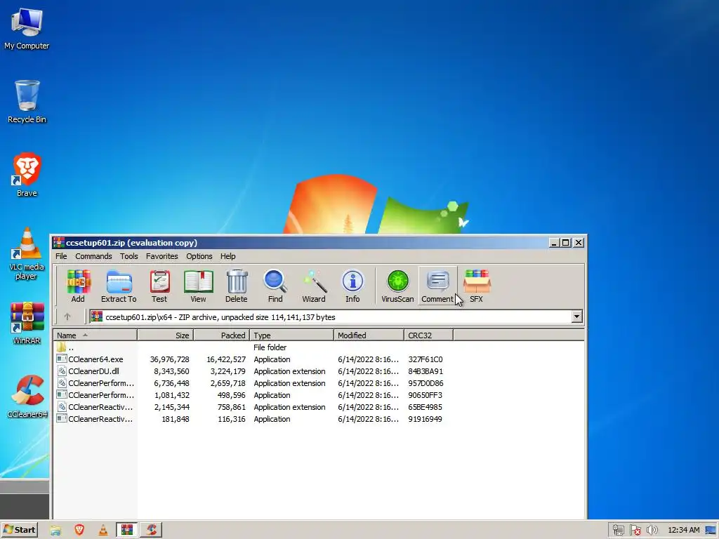
Task: Expand the archive path dropdown arrow
Action: pyautogui.click(x=577, y=317)
